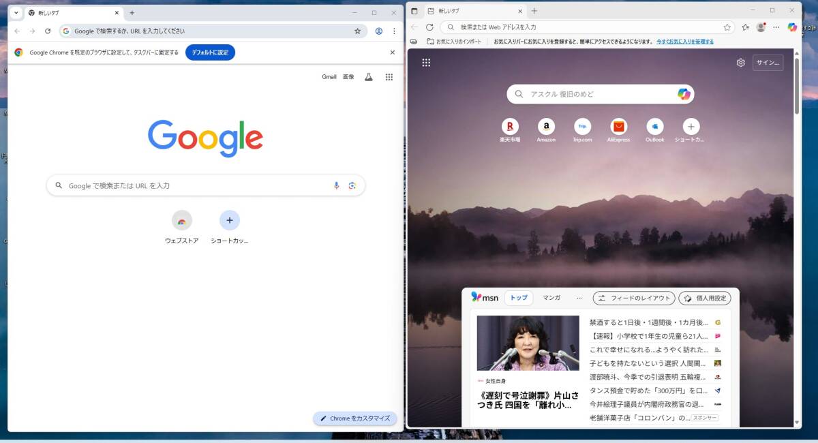Add a shortcut on Edge page

691,130
